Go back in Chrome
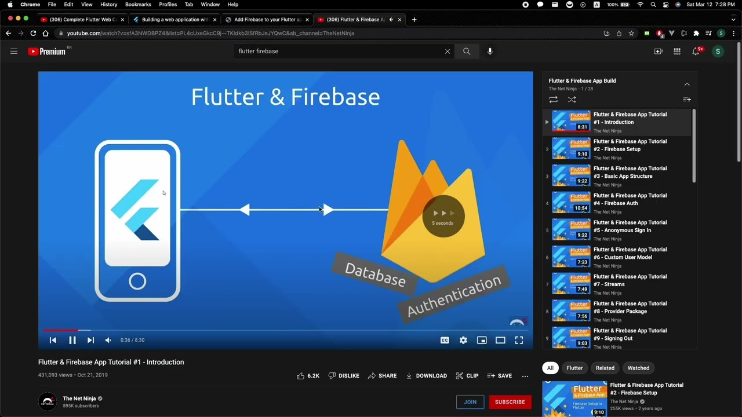 coord(9,34)
